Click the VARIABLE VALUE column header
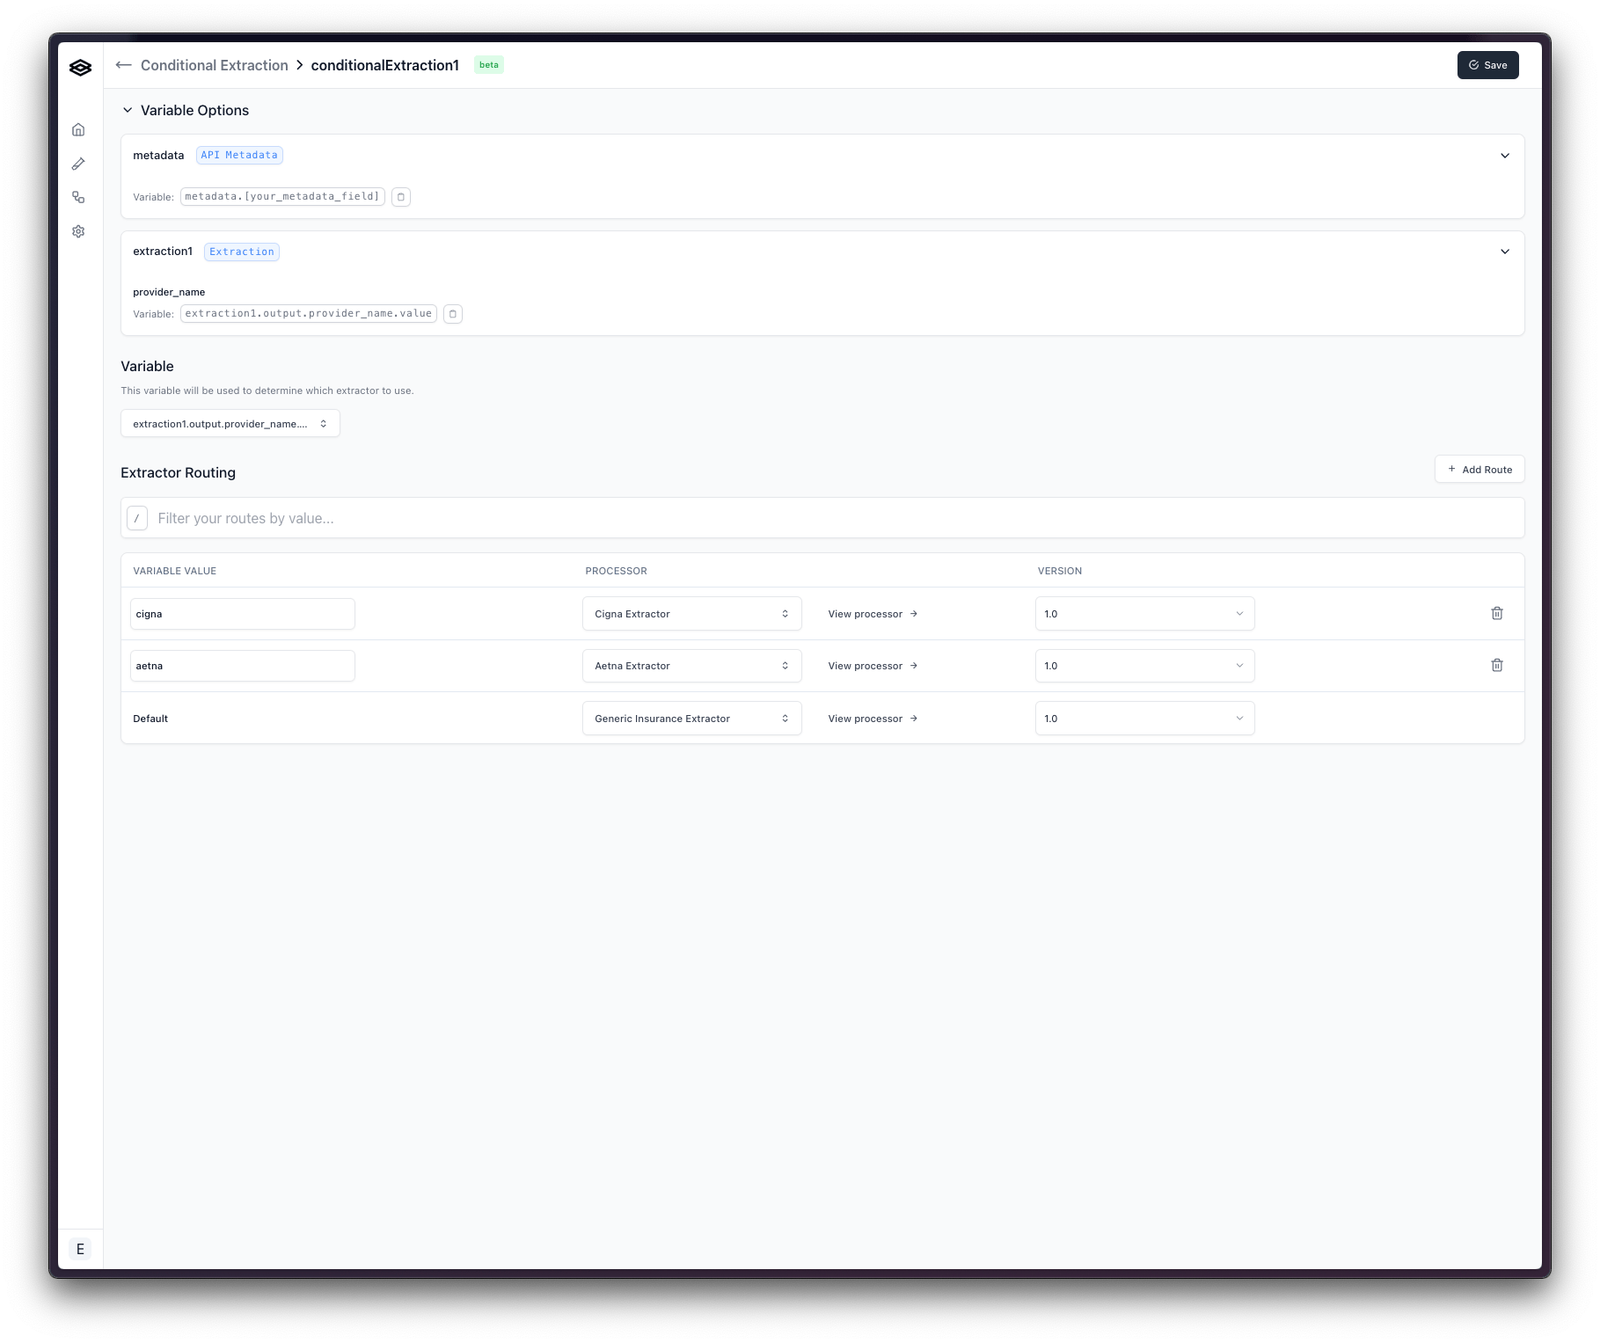This screenshot has width=1600, height=1343. pyautogui.click(x=175, y=571)
